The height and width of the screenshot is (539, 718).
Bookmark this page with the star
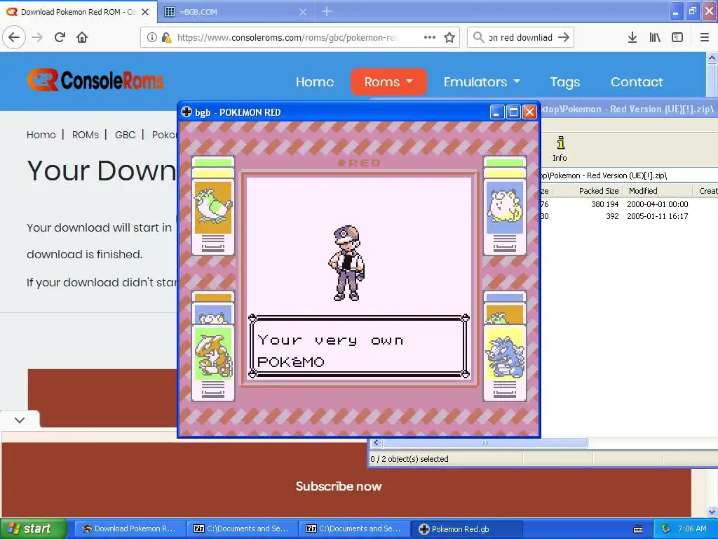coord(449,37)
